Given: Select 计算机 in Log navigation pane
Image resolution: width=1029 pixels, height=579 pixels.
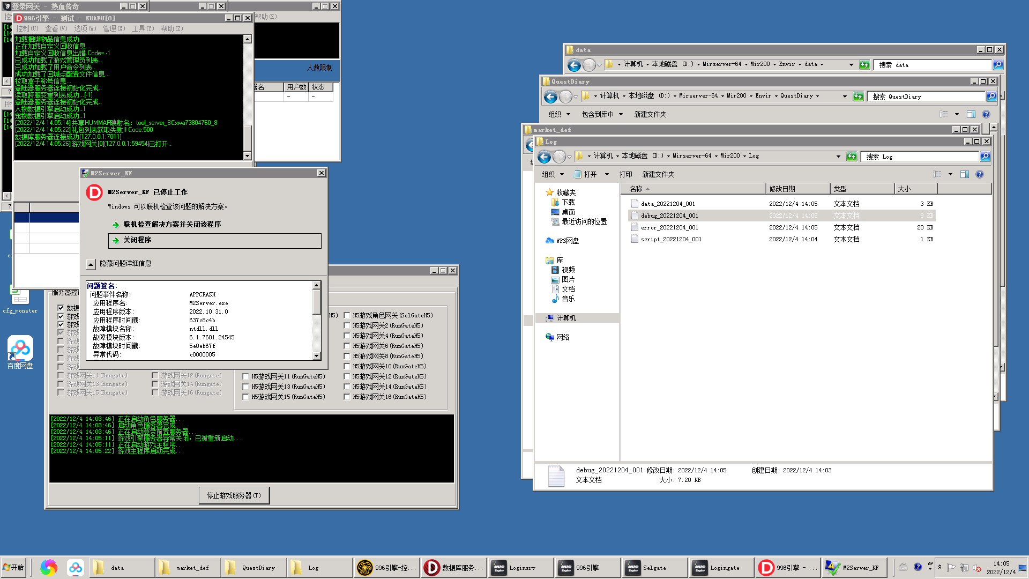Looking at the screenshot, I should click(x=566, y=318).
